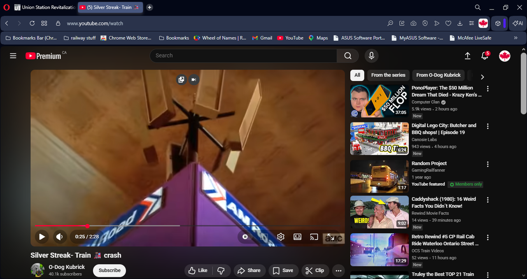This screenshot has height=279, width=527.
Task: Open O-Dog Kubrick channel avatar
Action: [37, 270]
